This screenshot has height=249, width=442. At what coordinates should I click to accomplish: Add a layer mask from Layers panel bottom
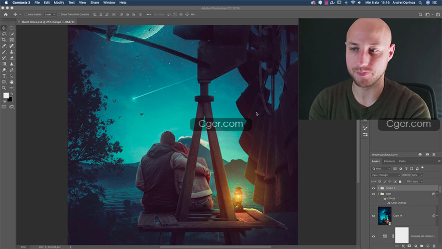[x=409, y=246]
